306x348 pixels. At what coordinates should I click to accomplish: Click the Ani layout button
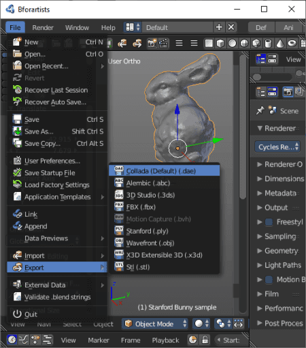point(288,27)
